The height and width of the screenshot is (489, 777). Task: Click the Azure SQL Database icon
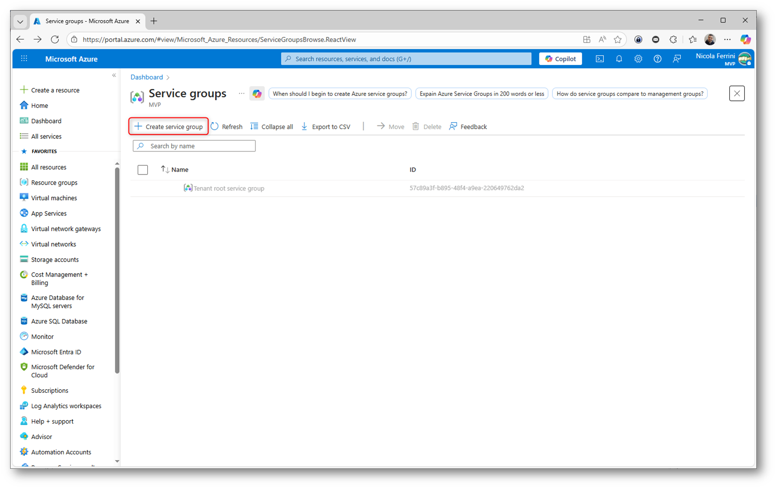click(24, 321)
